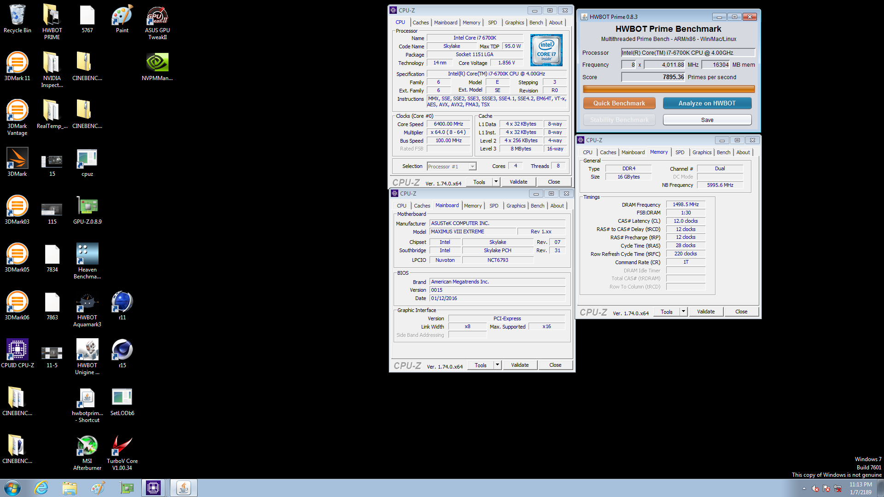
Task: Select SPD tab in Mainboard CPU-Z window
Action: click(494, 206)
